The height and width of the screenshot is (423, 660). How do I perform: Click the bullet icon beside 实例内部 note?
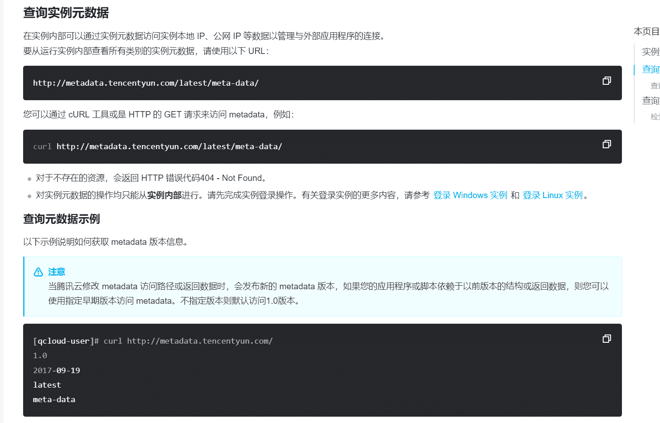(x=29, y=195)
